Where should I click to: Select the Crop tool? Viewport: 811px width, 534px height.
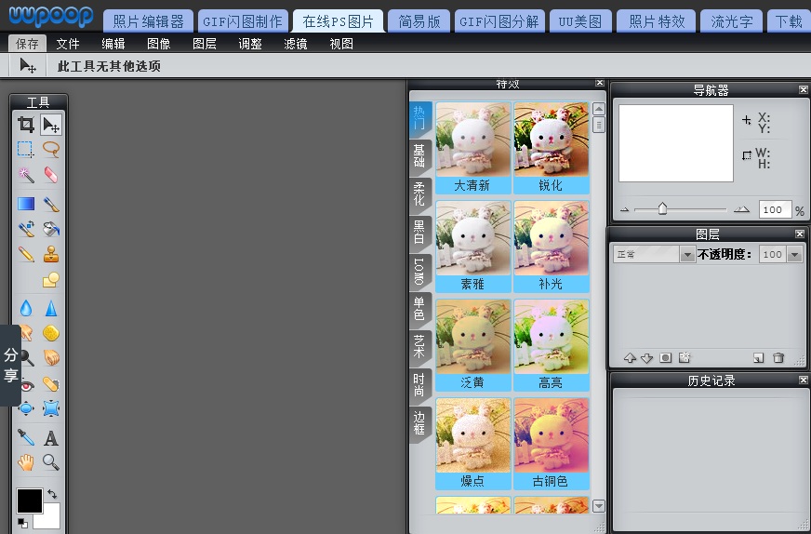pyautogui.click(x=26, y=125)
